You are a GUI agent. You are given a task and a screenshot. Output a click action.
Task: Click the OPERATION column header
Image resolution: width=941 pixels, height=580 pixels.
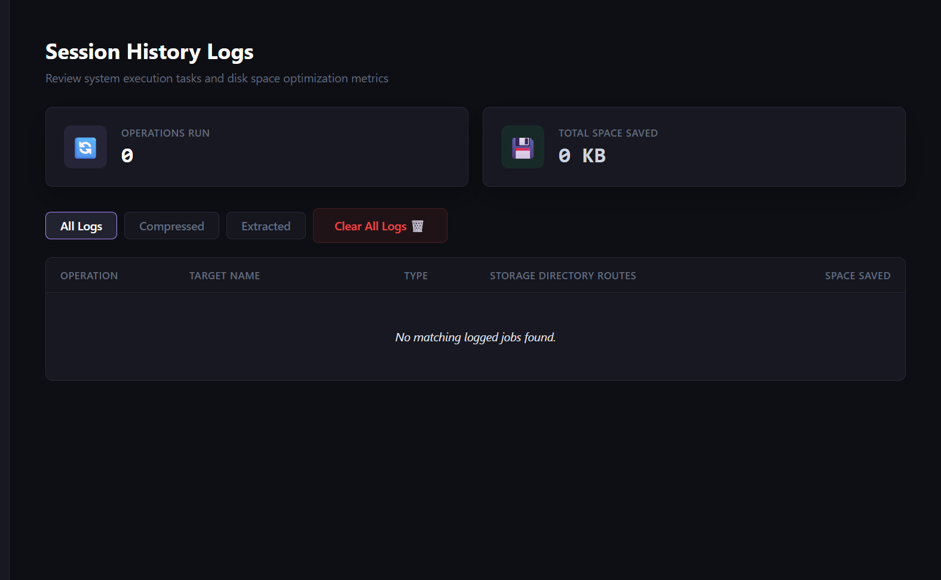pyautogui.click(x=89, y=276)
